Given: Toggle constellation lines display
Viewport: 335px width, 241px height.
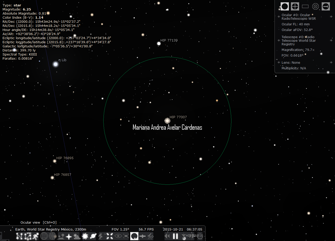Looking at the screenshot, I should click(19, 236).
